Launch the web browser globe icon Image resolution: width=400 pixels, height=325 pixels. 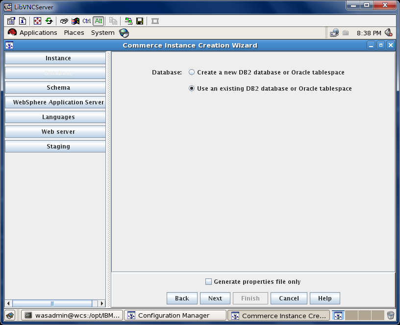tap(124, 33)
